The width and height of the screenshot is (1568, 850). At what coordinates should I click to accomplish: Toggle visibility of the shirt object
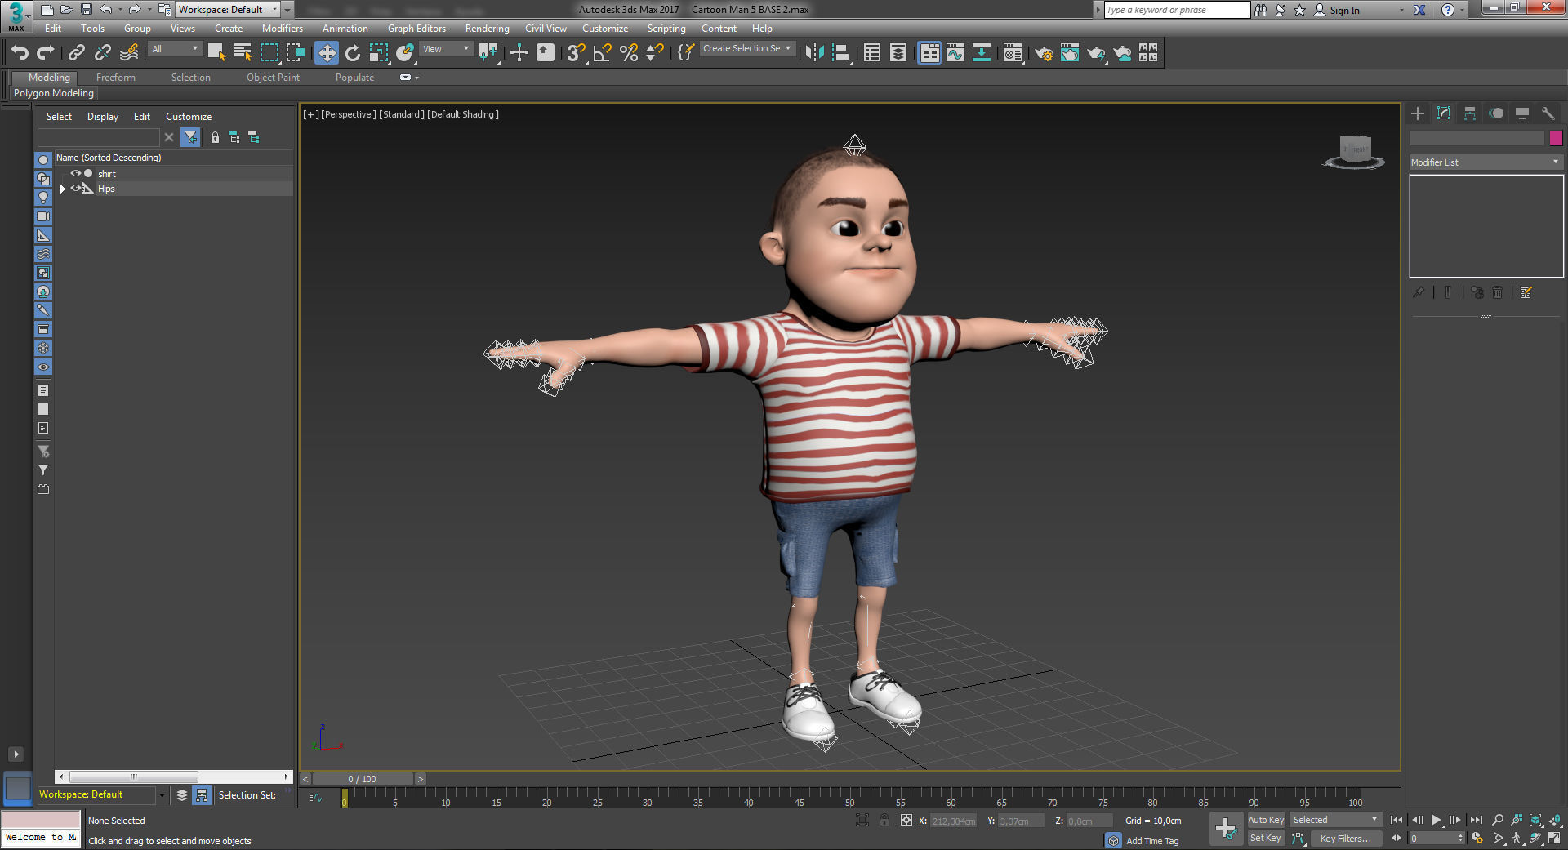tap(75, 173)
